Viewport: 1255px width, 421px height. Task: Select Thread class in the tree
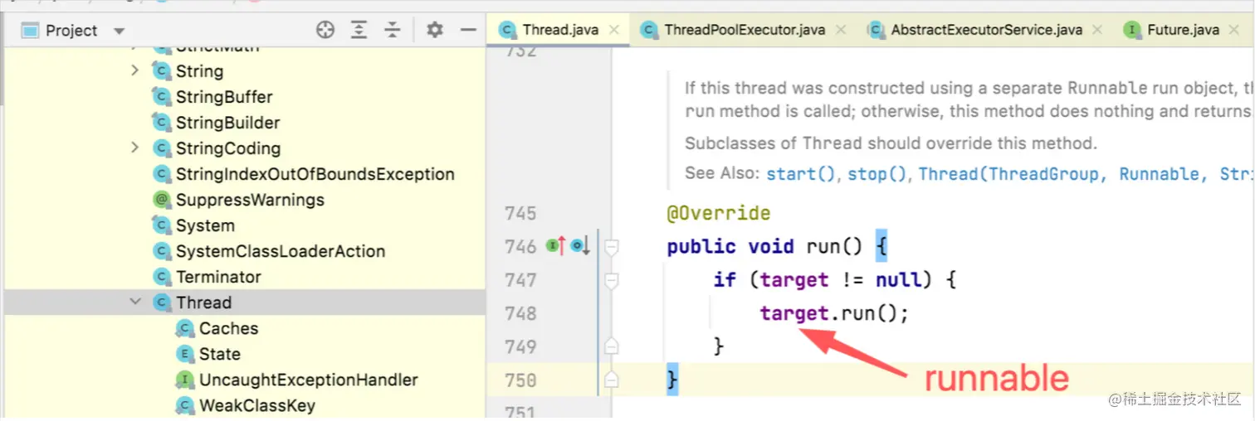click(203, 302)
